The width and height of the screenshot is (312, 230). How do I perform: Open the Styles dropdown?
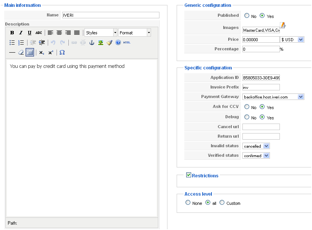pos(101,33)
